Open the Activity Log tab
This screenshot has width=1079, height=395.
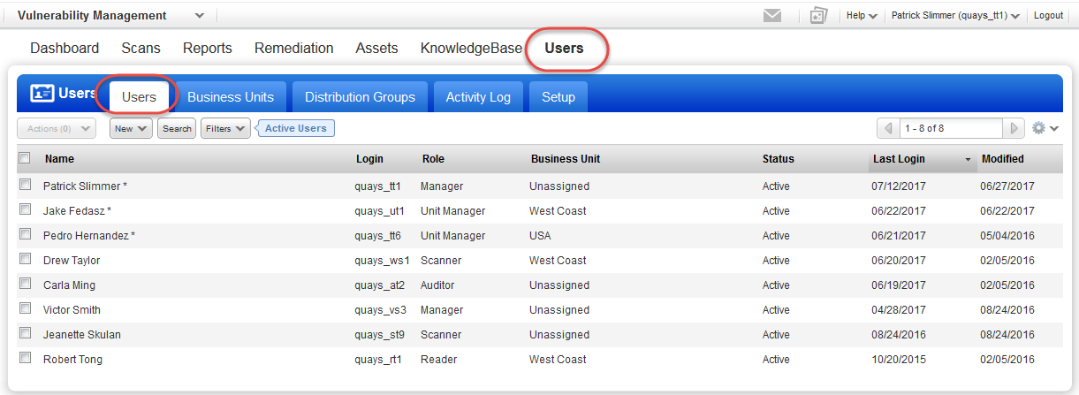coord(478,97)
